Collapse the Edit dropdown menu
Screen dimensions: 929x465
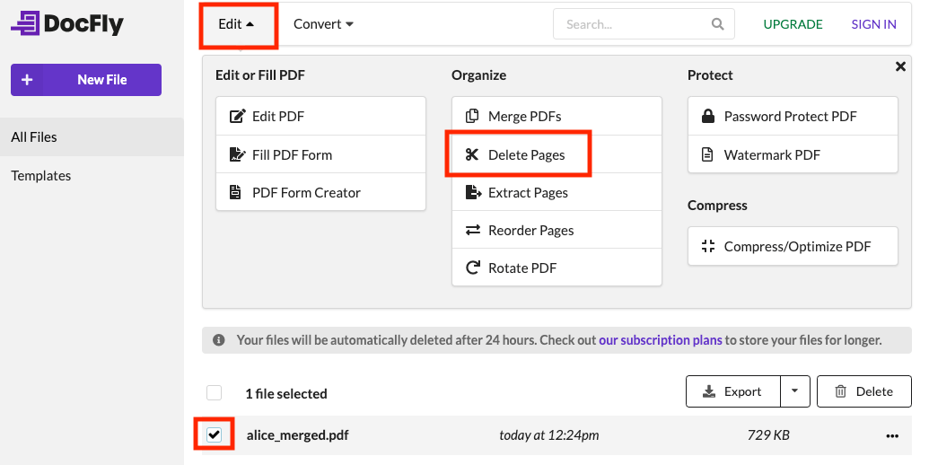tap(237, 25)
